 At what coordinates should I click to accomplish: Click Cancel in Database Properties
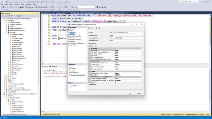pos(139,93)
